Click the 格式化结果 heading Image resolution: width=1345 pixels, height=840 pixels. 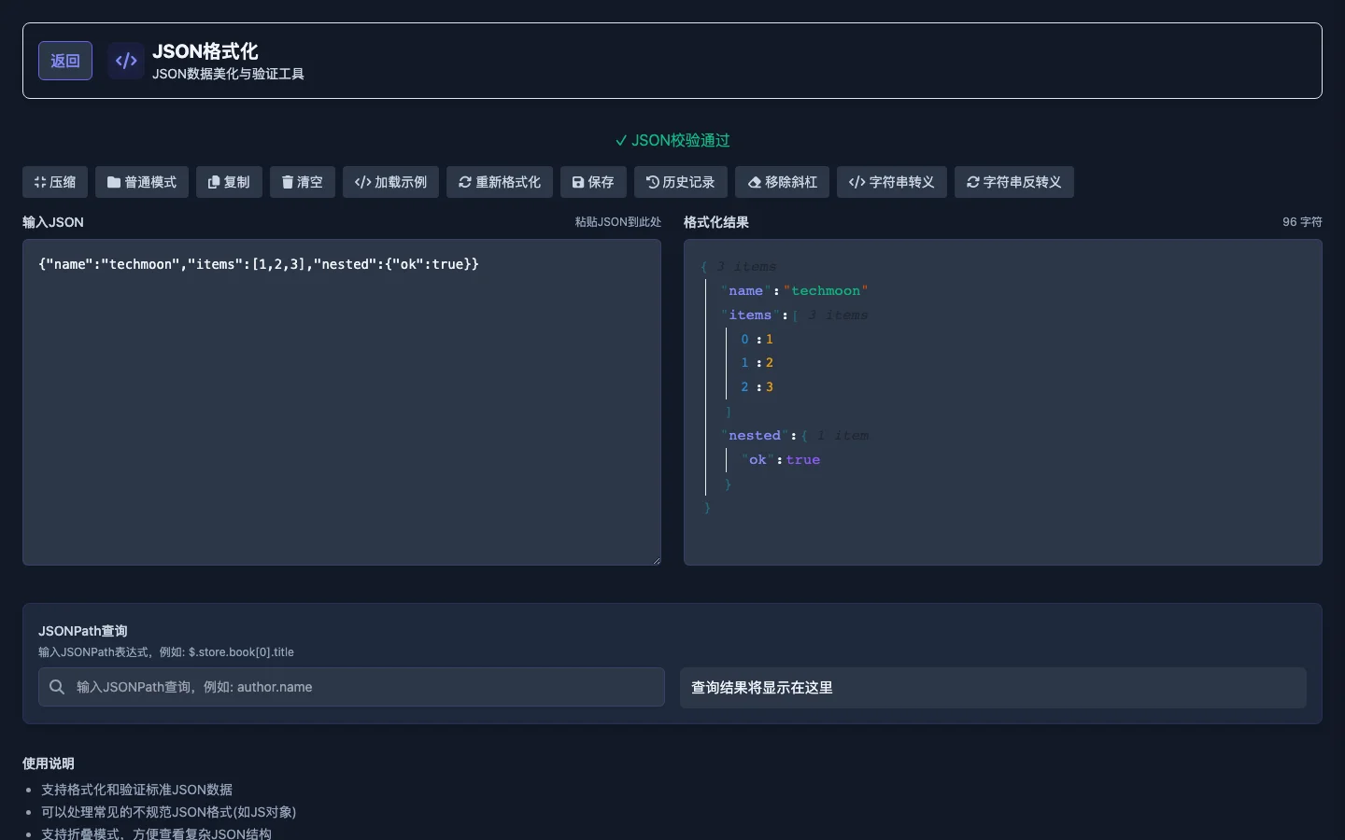click(x=716, y=222)
